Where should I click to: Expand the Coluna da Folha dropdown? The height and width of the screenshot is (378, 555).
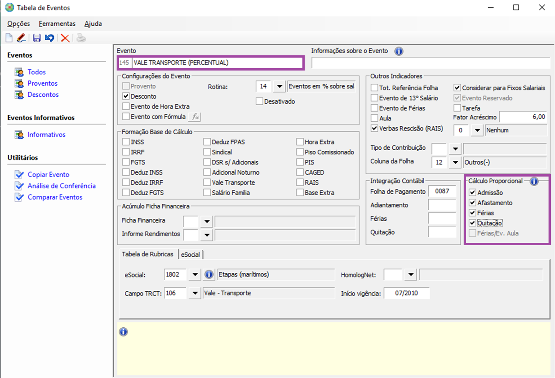455,162
